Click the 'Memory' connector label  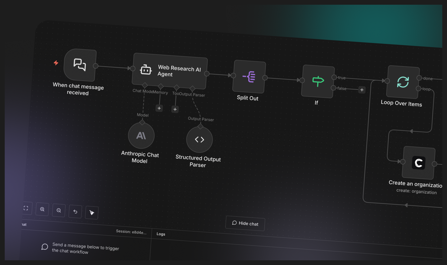pos(160,92)
